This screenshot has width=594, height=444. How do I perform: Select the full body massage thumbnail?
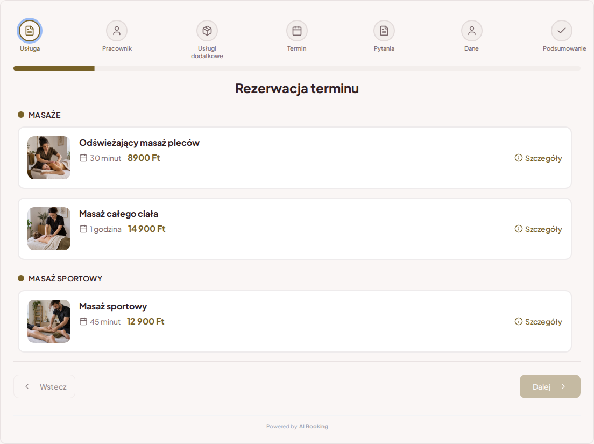[x=49, y=229]
